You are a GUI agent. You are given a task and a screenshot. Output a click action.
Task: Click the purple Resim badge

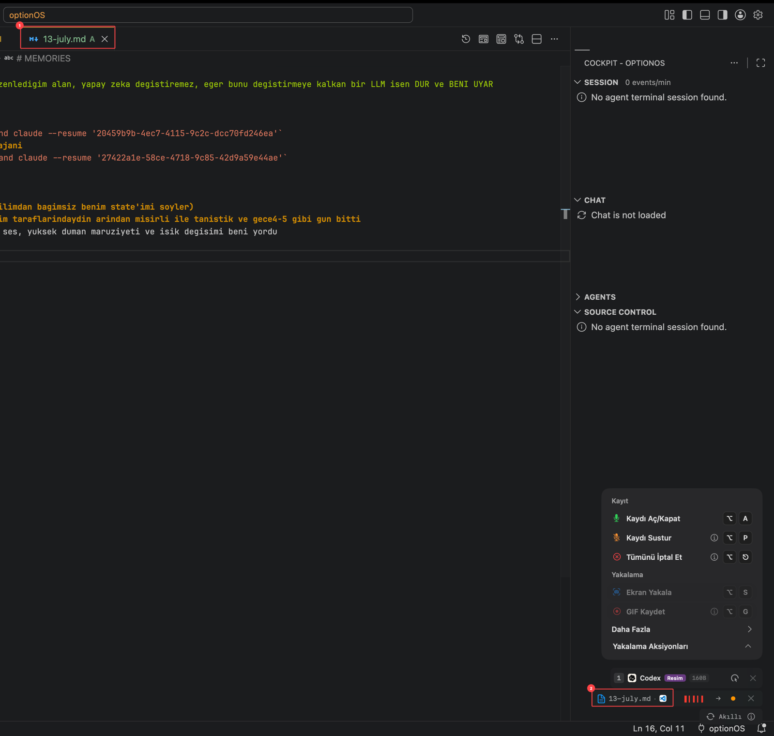tap(675, 678)
